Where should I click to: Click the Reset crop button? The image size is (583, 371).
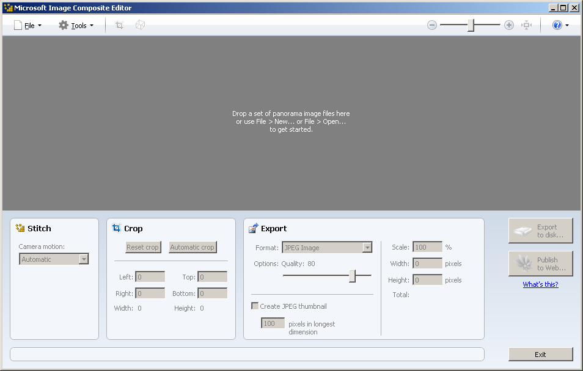coord(143,247)
